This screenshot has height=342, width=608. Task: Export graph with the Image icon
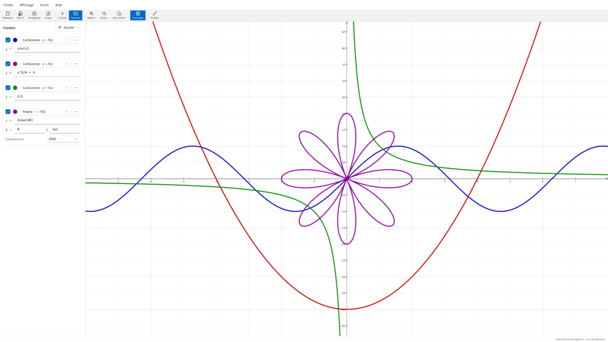point(48,15)
